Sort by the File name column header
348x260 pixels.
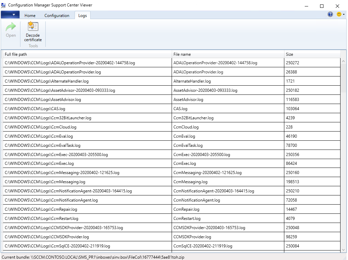228,54
